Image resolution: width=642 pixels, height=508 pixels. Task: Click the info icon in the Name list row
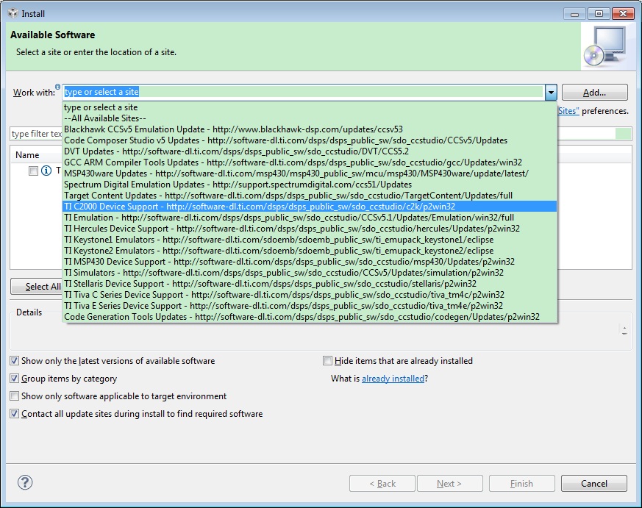click(x=46, y=171)
